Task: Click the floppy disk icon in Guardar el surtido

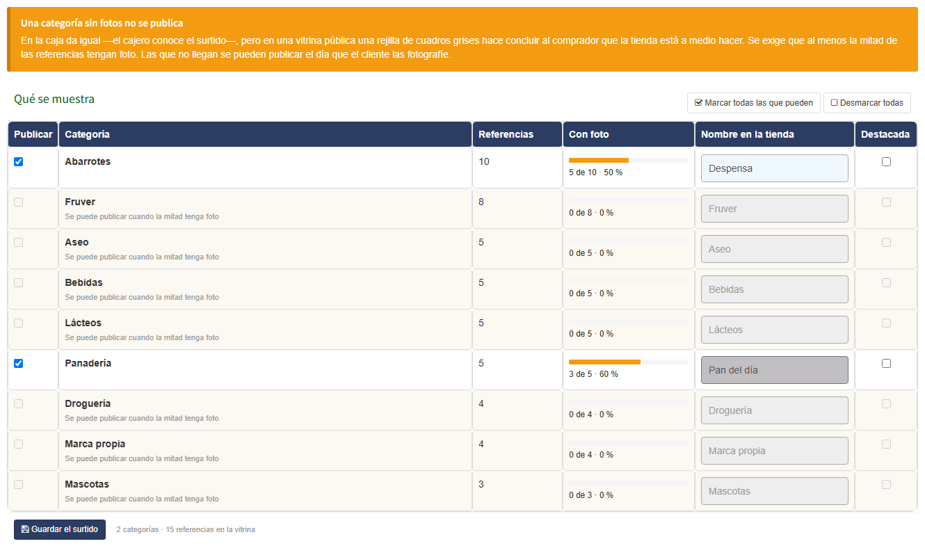Action: (x=25, y=529)
